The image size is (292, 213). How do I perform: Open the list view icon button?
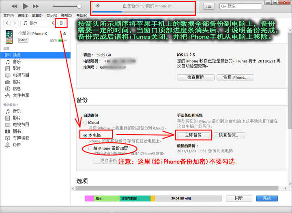[x=209, y=6]
